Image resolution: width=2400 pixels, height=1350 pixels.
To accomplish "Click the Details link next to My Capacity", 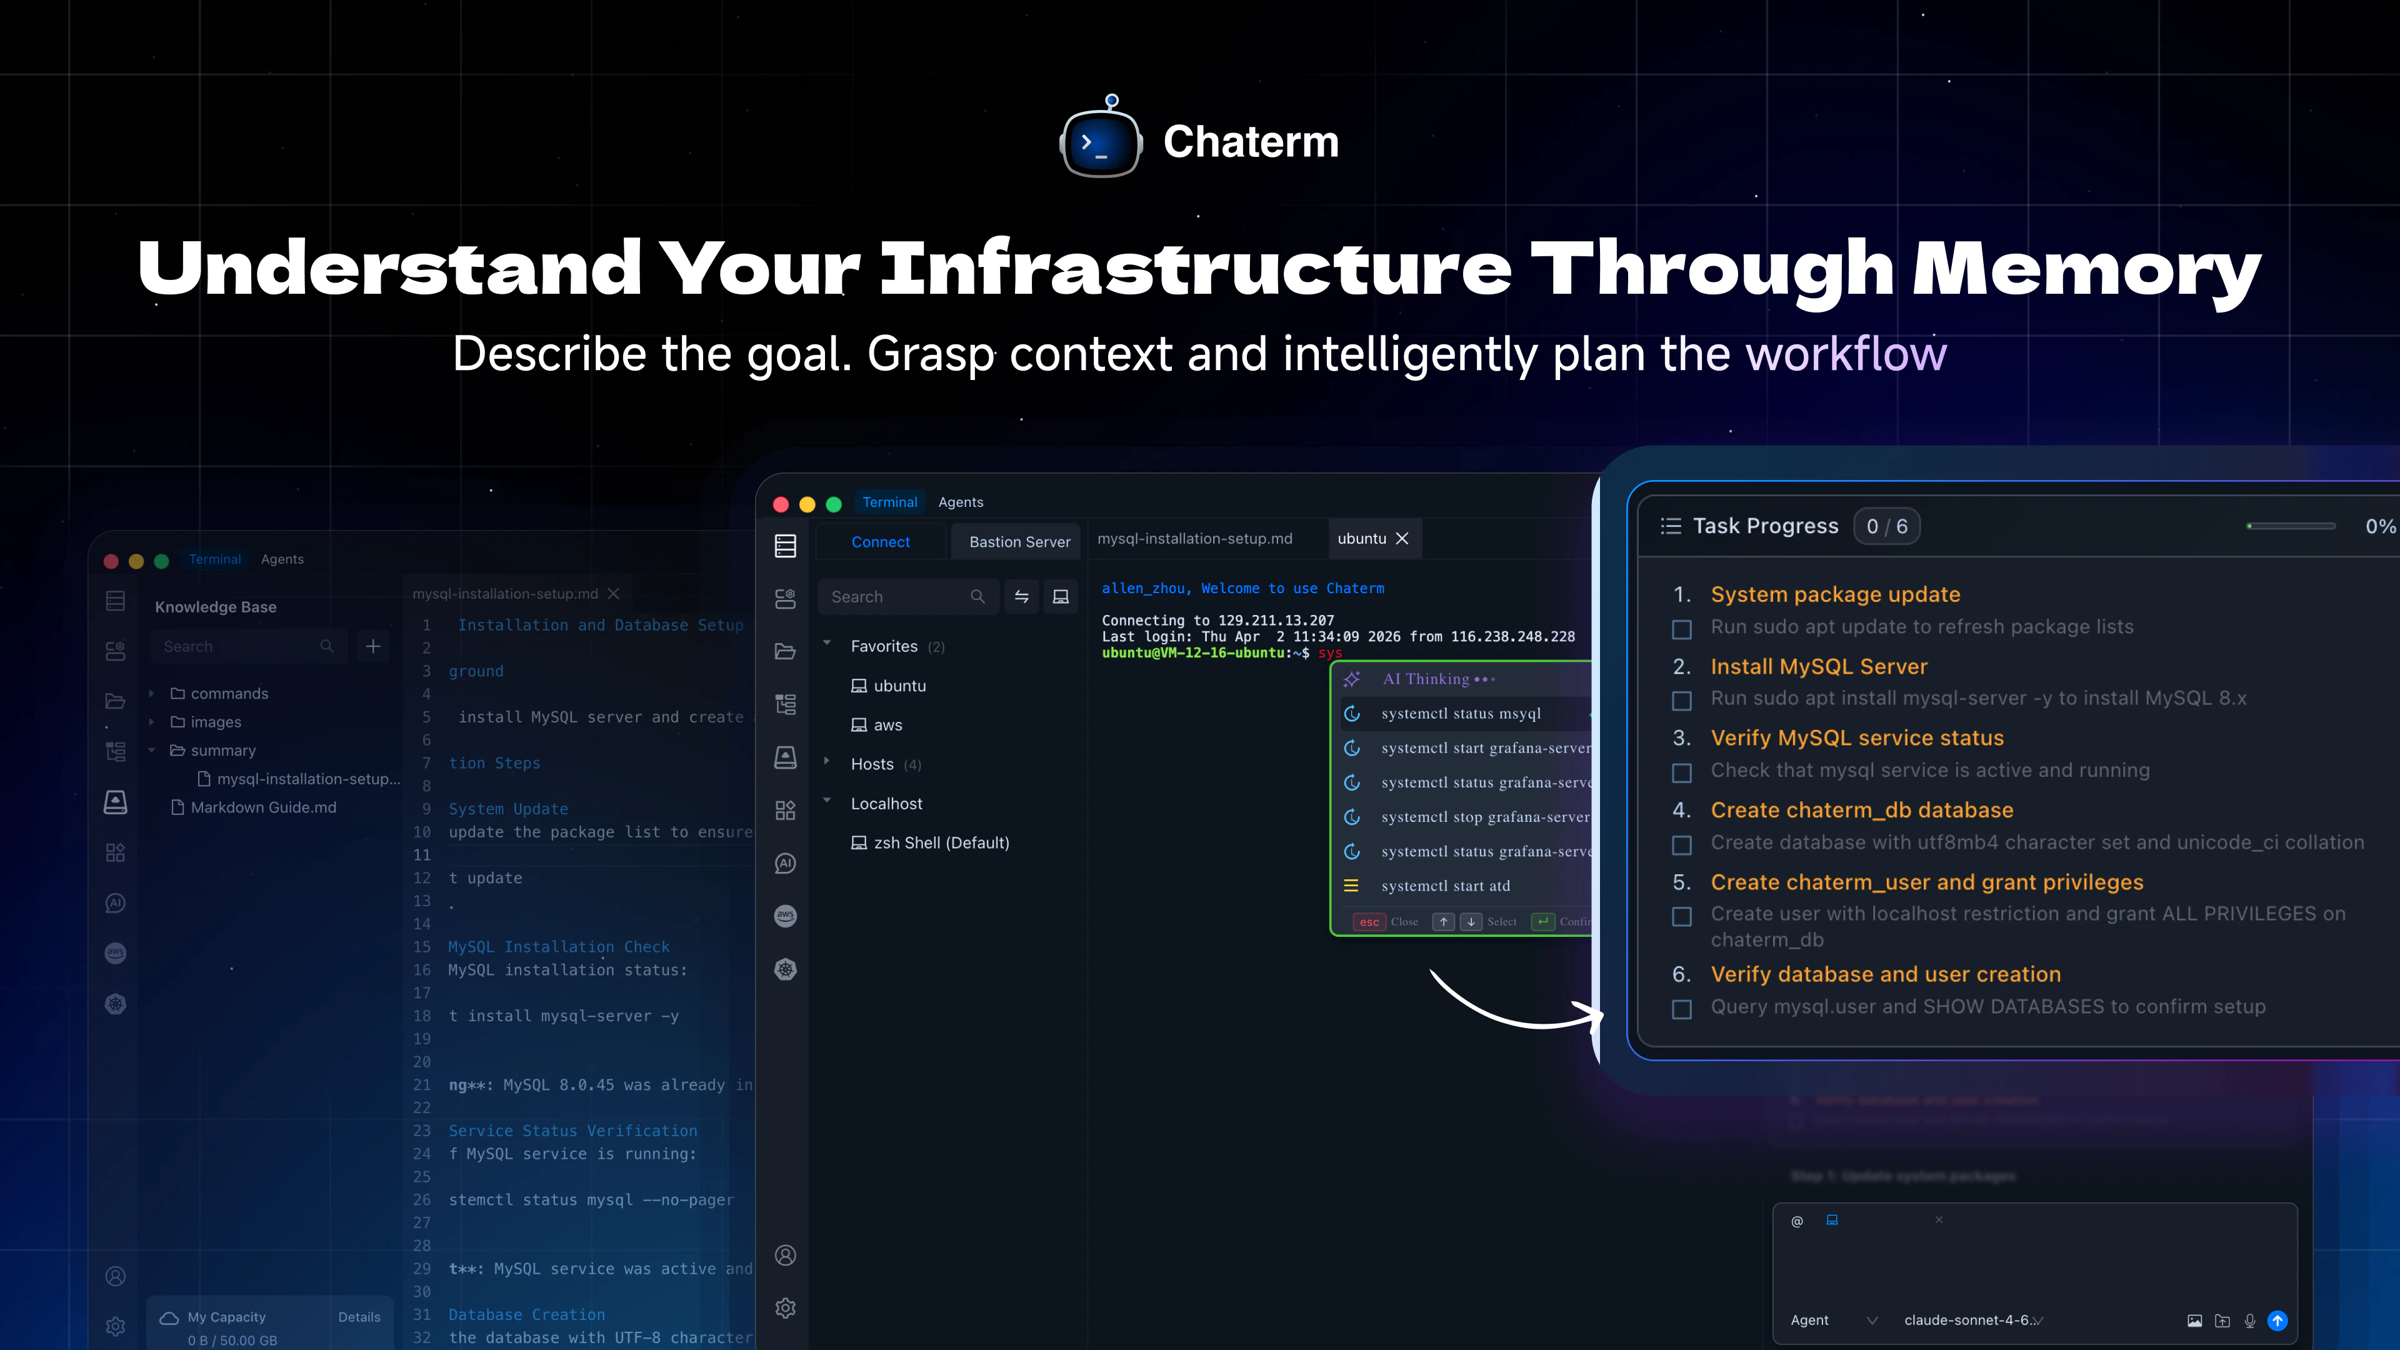I will 359,1316.
